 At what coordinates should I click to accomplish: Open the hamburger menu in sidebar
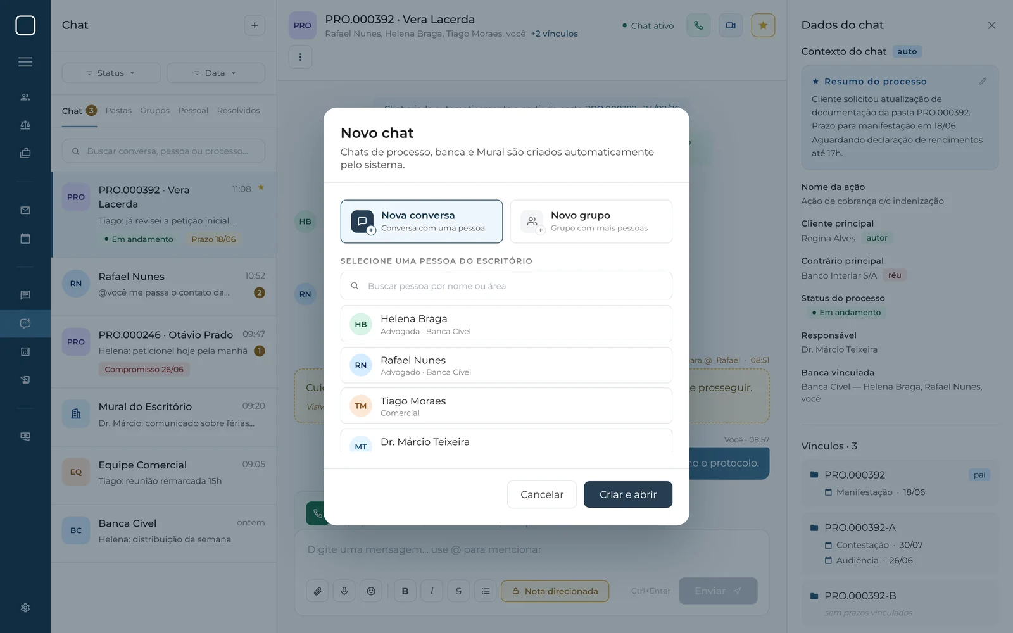pos(25,62)
